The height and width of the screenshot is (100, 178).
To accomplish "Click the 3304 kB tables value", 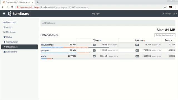I will [104, 56].
